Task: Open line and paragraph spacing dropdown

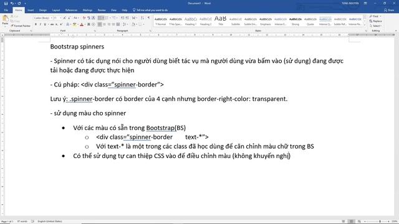Action: pyautogui.click(x=125, y=24)
